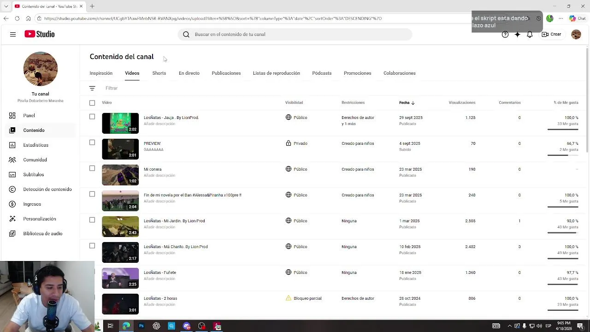Click the page vertical scrollbar
Viewport: 590px width, 332px height.
[587, 99]
